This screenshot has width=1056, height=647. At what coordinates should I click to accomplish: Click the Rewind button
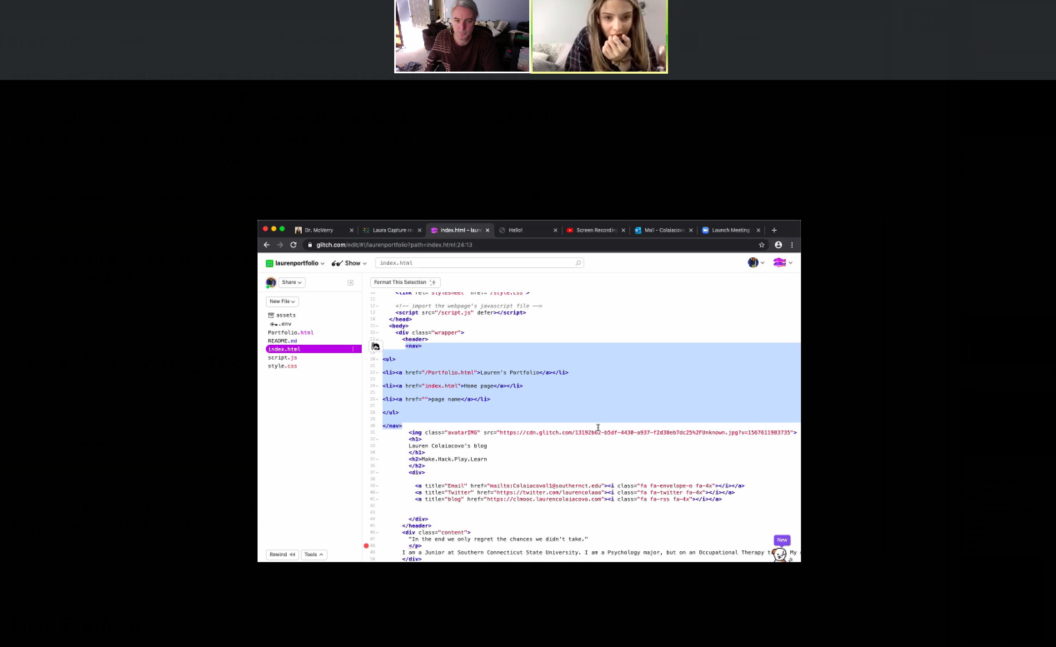[x=282, y=555]
